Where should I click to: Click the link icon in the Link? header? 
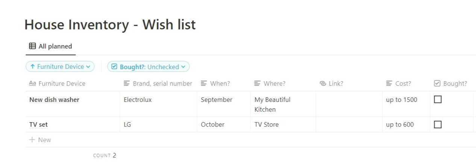point(323,83)
